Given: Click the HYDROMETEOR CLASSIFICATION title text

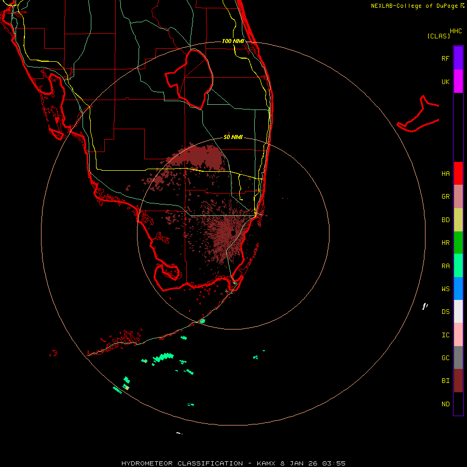Looking at the screenshot, I should [x=182, y=463].
